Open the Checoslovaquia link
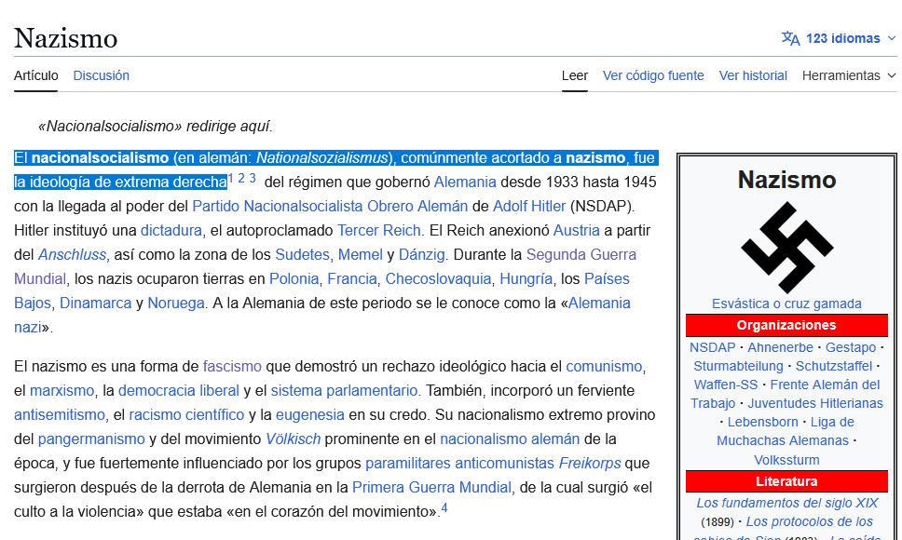This screenshot has height=540, width=902. (438, 278)
